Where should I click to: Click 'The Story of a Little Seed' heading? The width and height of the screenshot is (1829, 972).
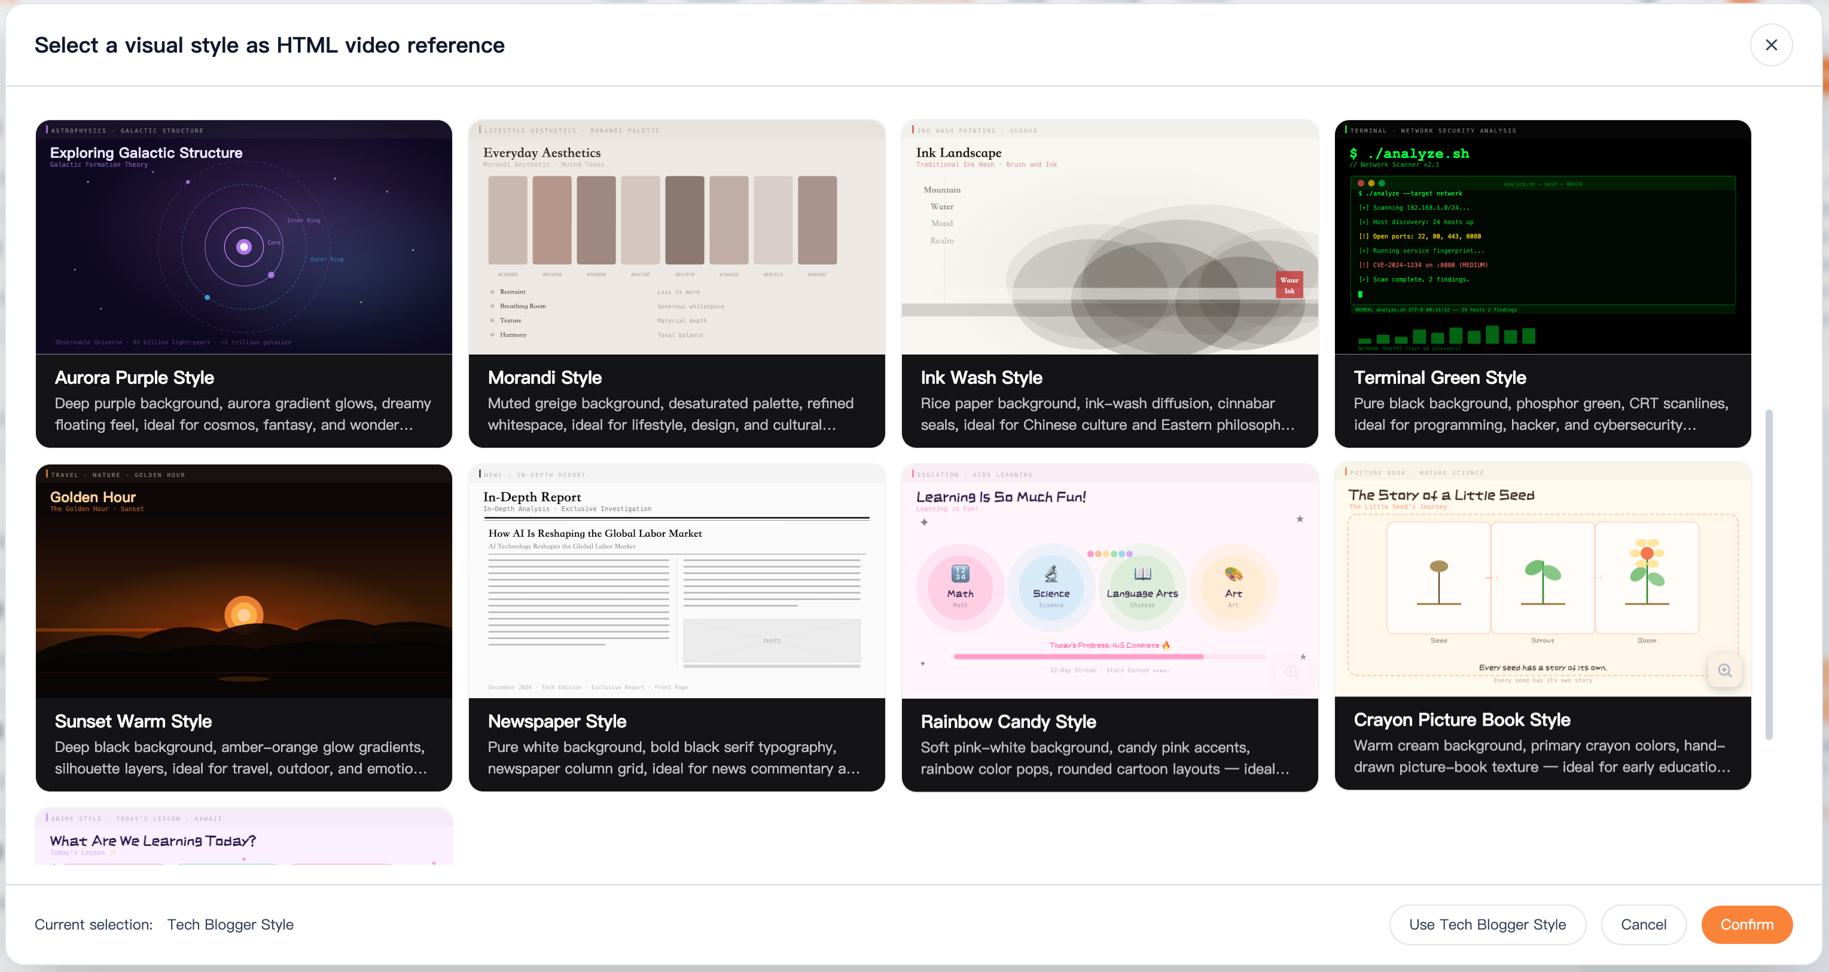click(1441, 494)
